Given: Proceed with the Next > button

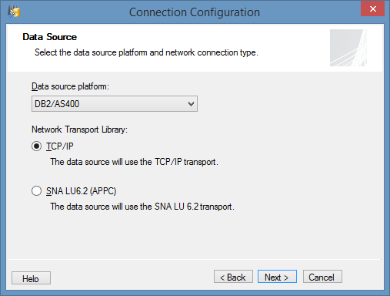Looking at the screenshot, I should pyautogui.click(x=277, y=277).
